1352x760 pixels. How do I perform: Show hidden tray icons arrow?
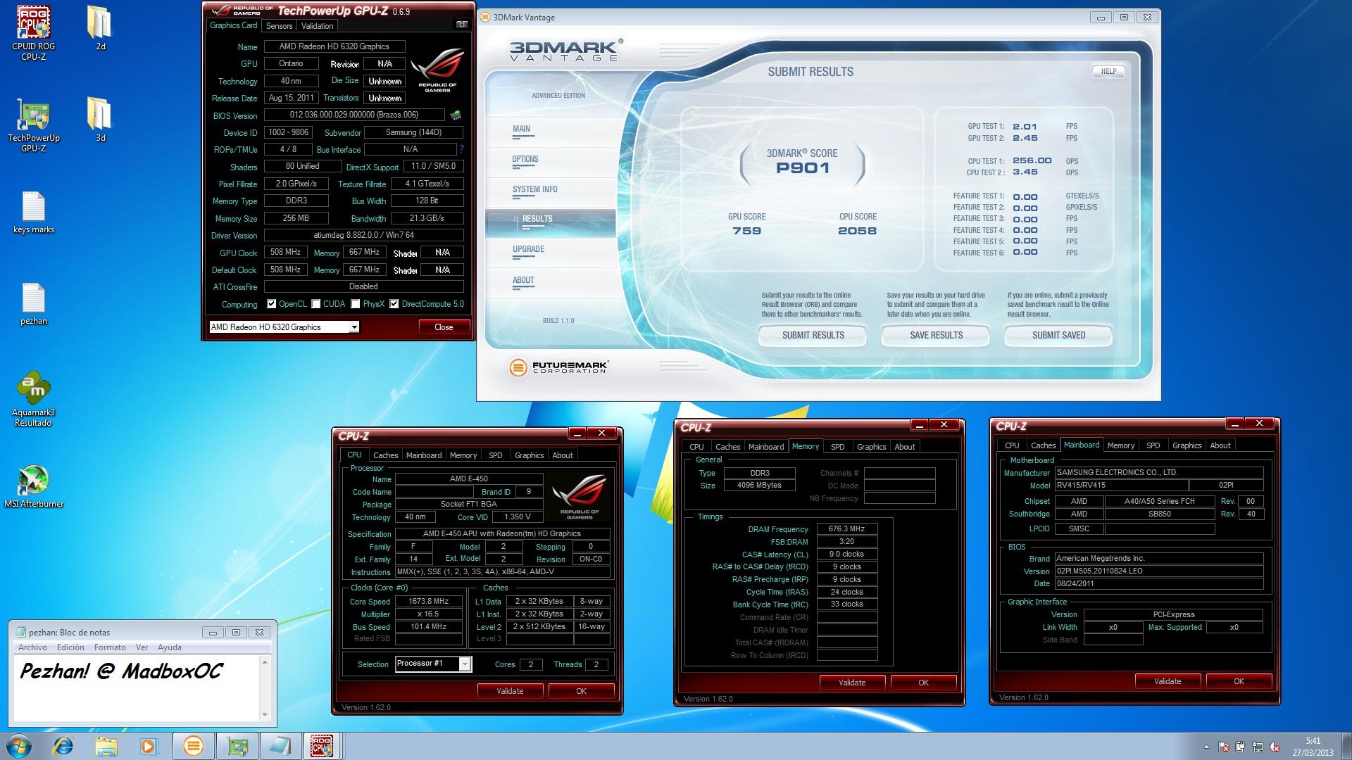[x=1207, y=747]
